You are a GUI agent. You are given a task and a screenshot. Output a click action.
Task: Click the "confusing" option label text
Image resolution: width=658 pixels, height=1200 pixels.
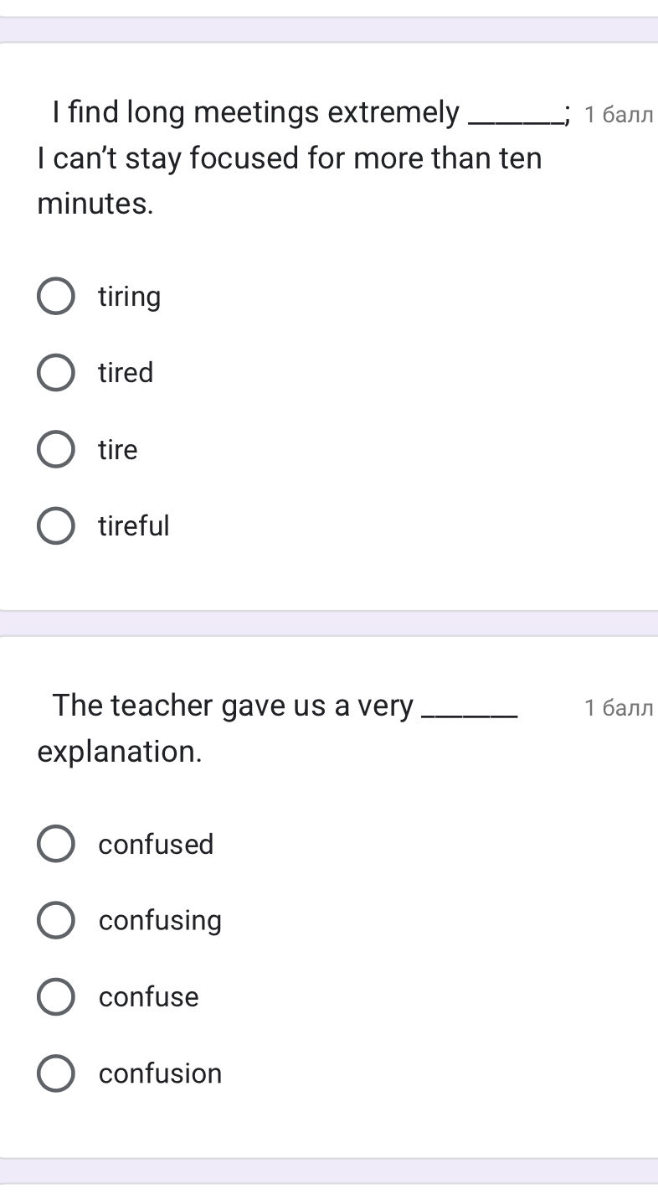click(x=160, y=919)
